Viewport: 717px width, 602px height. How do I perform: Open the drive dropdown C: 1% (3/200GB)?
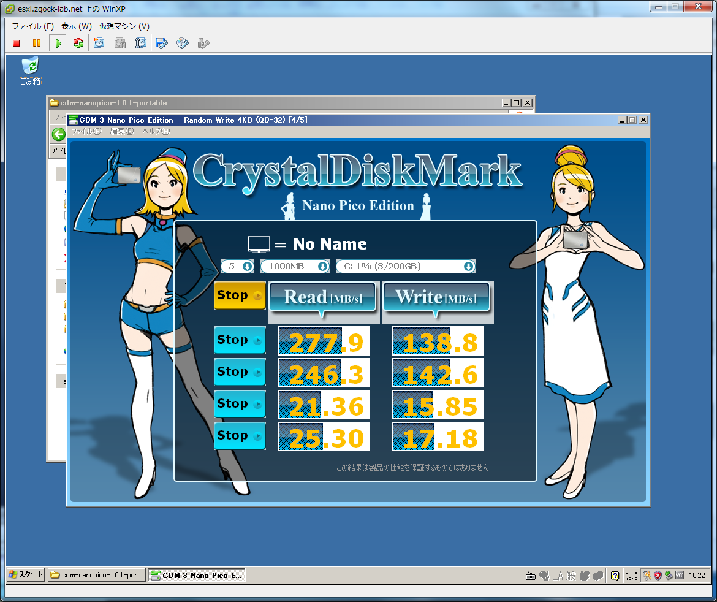406,266
